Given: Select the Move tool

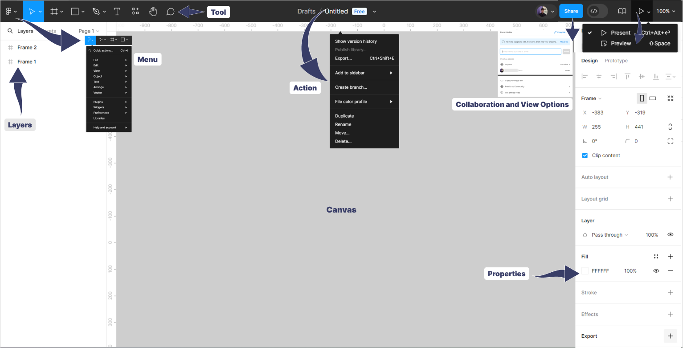Looking at the screenshot, I should tap(31, 11).
